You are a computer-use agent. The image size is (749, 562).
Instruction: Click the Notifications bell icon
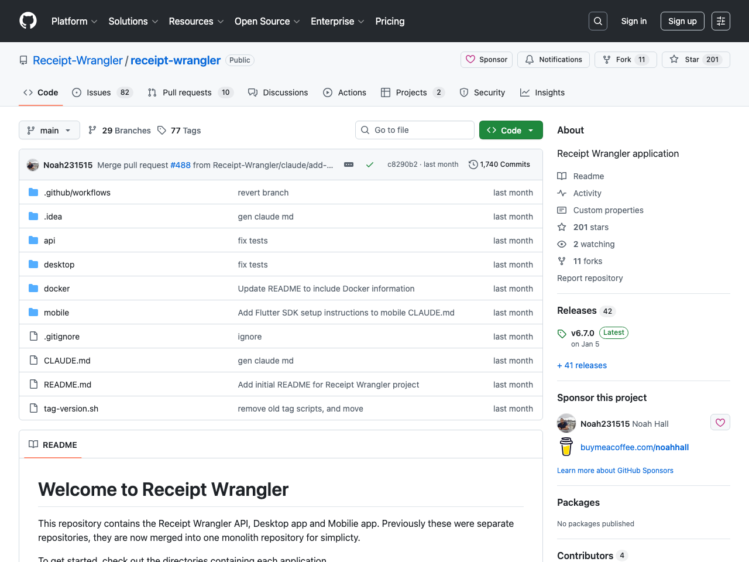point(529,59)
